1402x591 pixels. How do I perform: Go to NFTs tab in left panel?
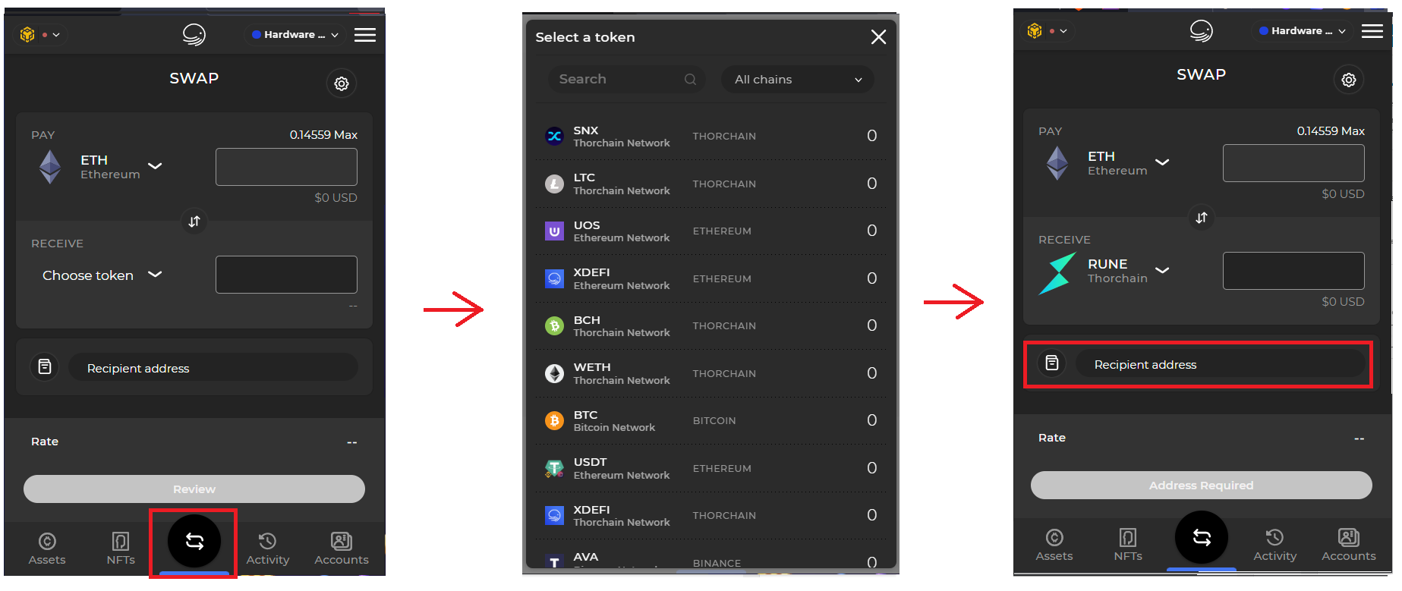coord(121,549)
